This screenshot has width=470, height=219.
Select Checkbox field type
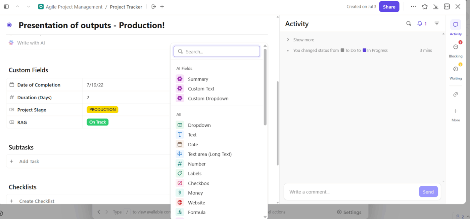[x=198, y=183]
